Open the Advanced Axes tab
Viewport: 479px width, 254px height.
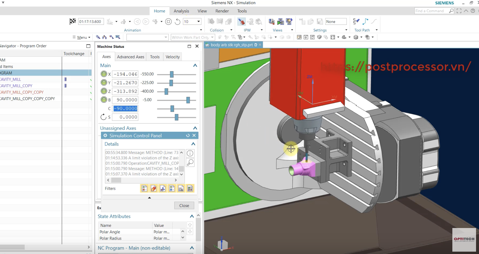coord(131,57)
